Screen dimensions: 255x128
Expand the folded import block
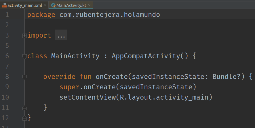(24, 36)
